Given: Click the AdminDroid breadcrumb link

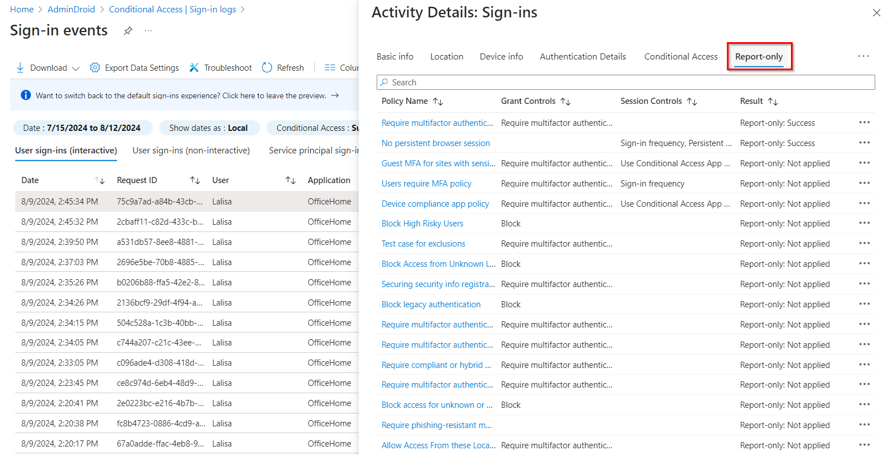Looking at the screenshot, I should pyautogui.click(x=71, y=10).
